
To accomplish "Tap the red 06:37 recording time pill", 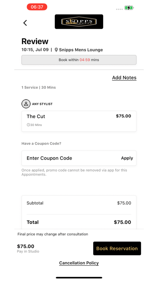I will click(x=37, y=7).
